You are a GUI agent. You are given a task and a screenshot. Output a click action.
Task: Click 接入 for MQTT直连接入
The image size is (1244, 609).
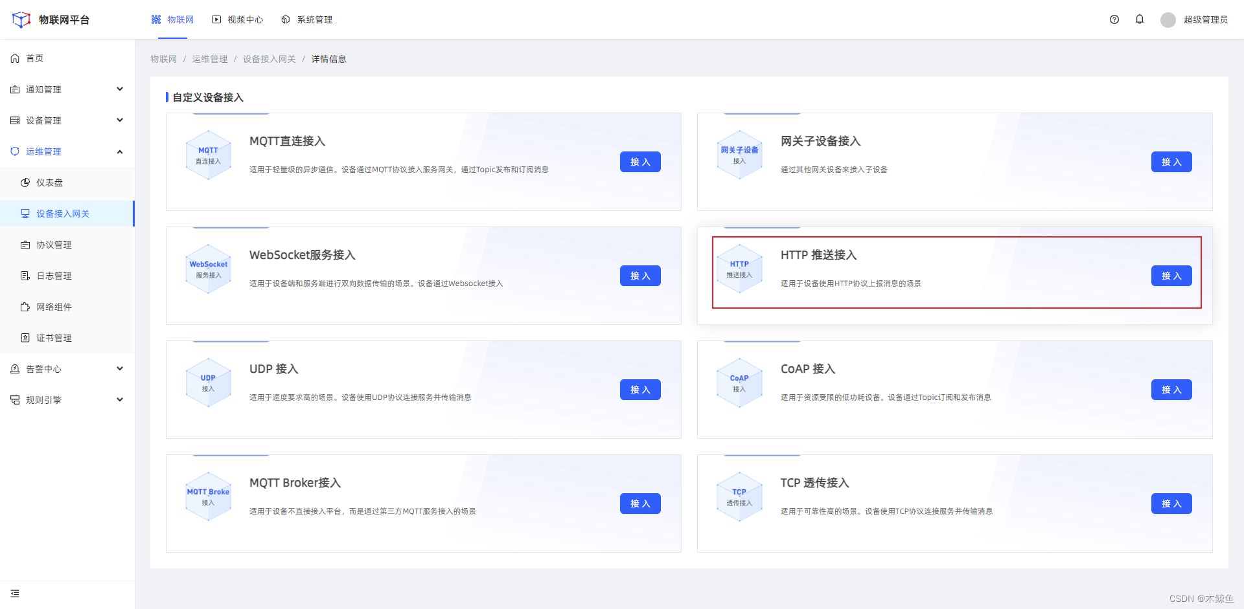point(640,162)
